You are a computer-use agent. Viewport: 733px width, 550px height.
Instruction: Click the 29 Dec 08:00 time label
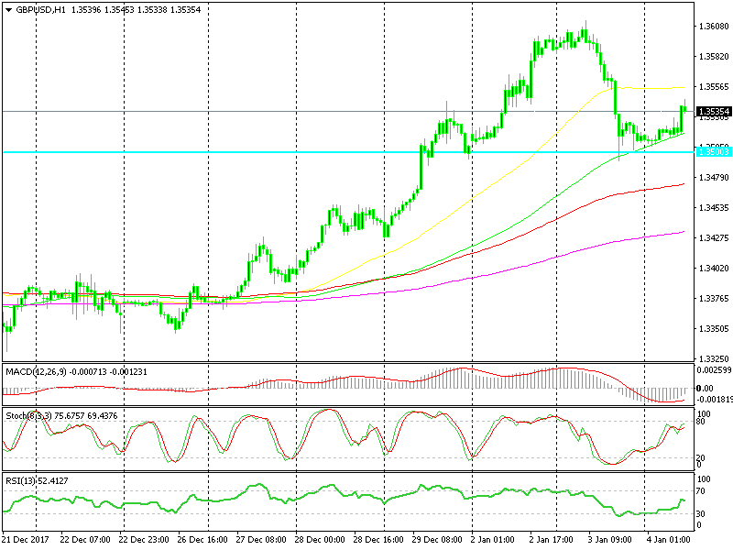click(437, 540)
